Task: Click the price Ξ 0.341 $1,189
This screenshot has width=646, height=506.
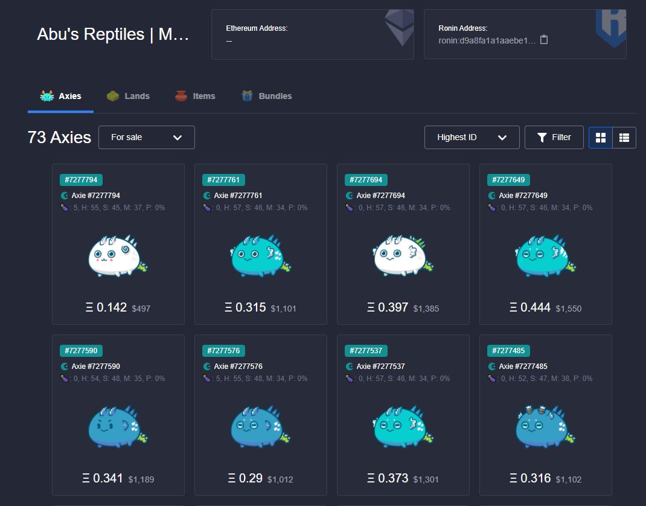Action: tap(118, 478)
